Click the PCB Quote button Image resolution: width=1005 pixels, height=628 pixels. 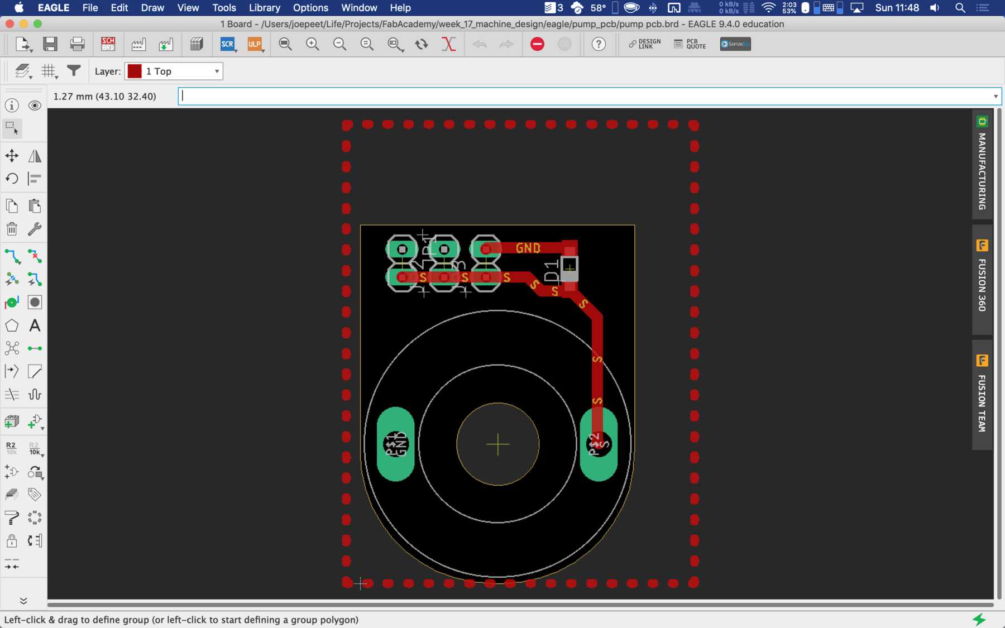pos(690,44)
